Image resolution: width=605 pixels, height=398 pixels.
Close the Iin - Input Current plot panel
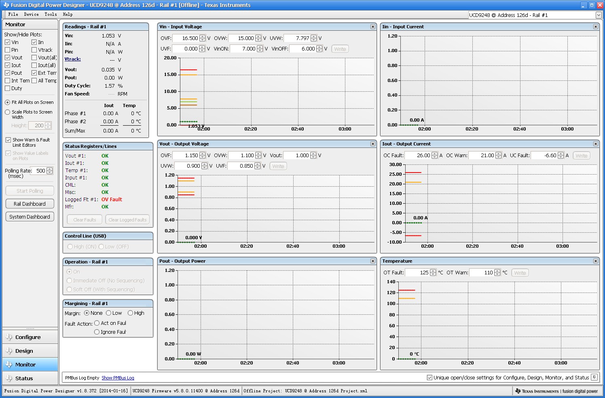[x=596, y=27]
